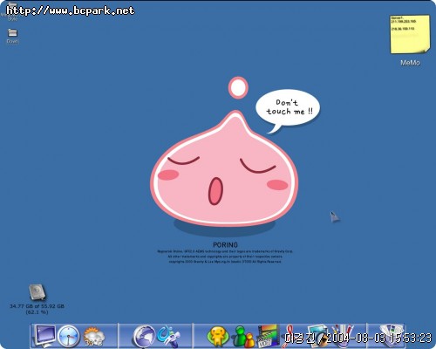Select the hard drive icon on desktop
436x349 pixels.
click(37, 292)
